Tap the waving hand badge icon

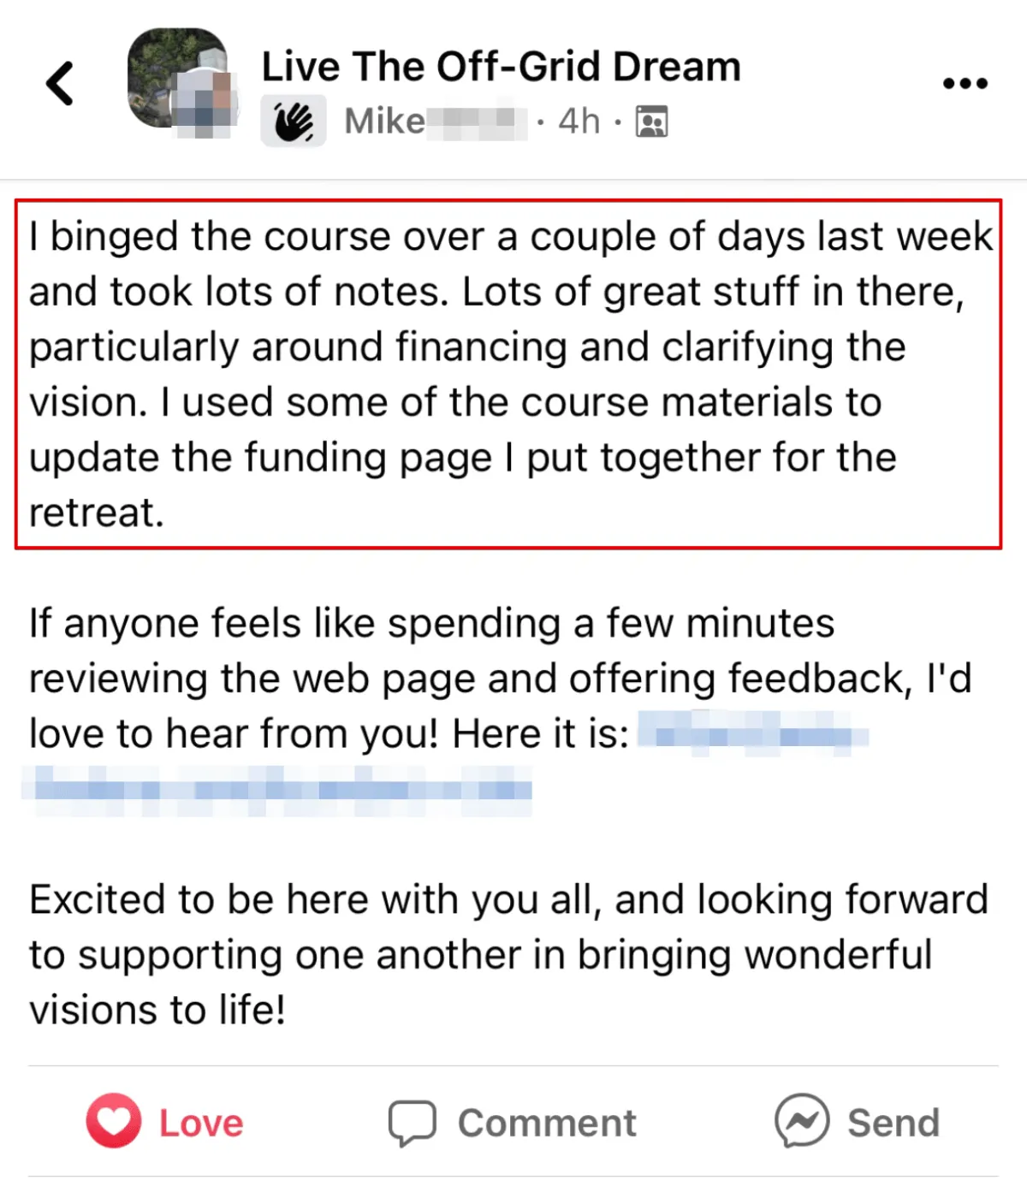294,122
